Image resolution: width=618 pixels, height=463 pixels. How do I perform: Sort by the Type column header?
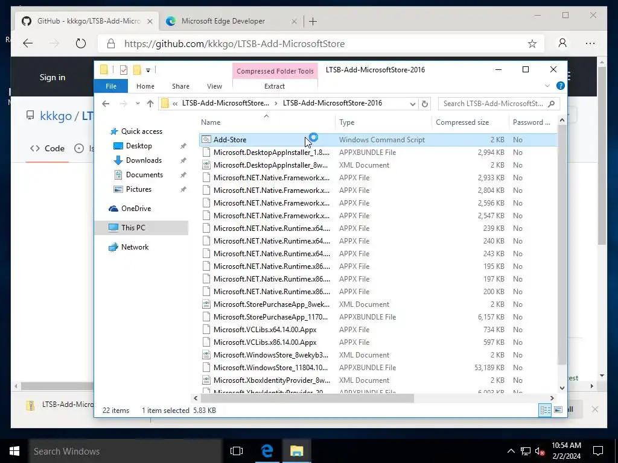[383, 122]
